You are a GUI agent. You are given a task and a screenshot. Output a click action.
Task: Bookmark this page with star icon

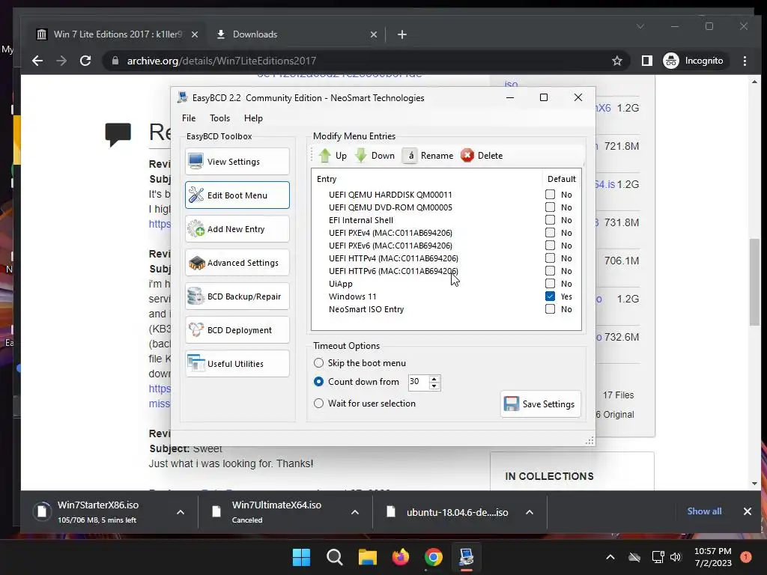pyautogui.click(x=617, y=61)
